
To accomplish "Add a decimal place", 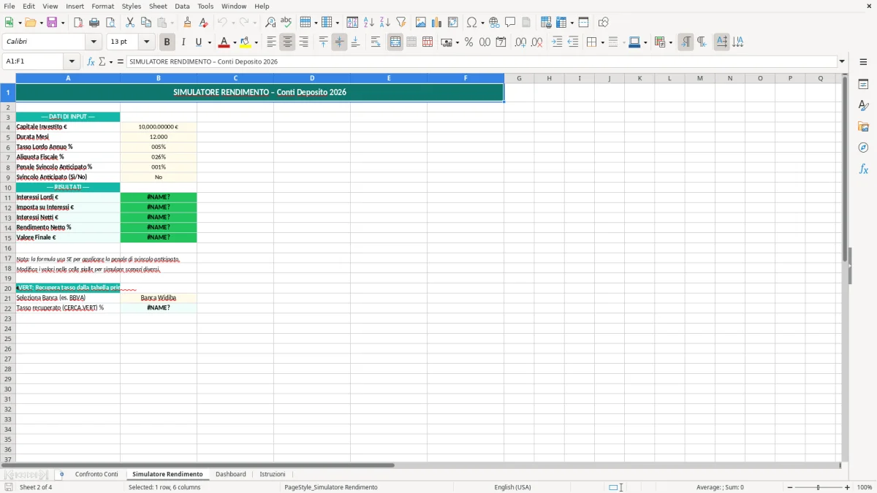I will [520, 42].
